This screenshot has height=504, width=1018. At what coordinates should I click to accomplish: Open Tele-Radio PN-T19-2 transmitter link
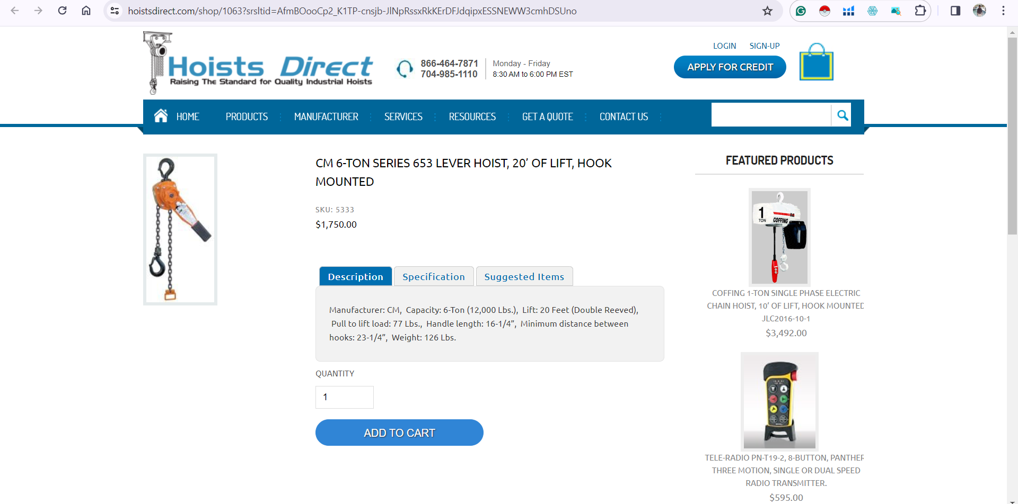click(785, 470)
